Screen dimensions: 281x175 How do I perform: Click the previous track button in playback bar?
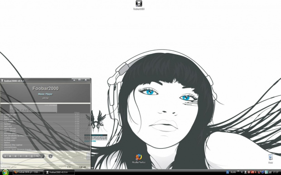point(5,156)
